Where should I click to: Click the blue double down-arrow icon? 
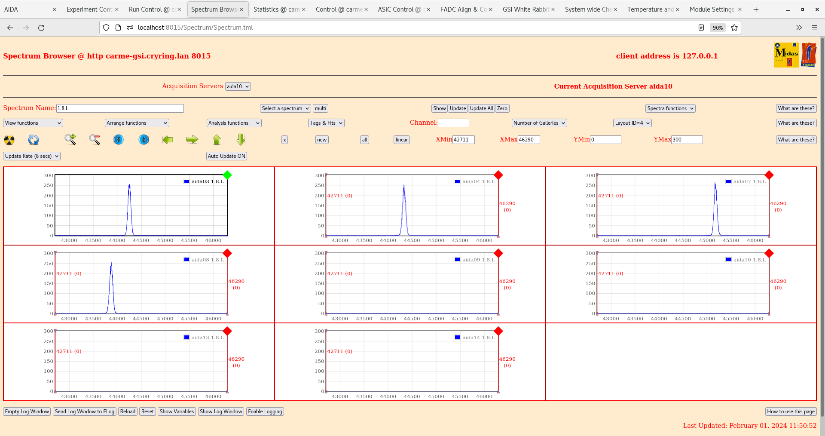pyautogui.click(x=119, y=140)
